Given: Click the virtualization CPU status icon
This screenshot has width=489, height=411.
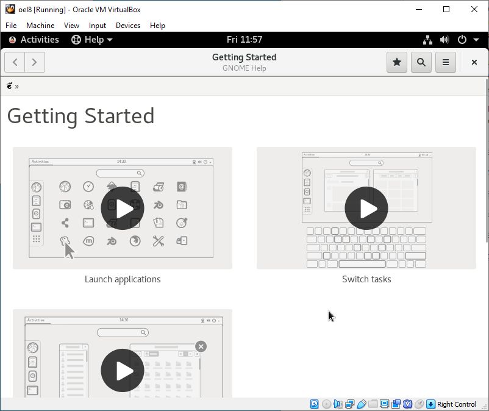Looking at the screenshot, I should [x=408, y=404].
